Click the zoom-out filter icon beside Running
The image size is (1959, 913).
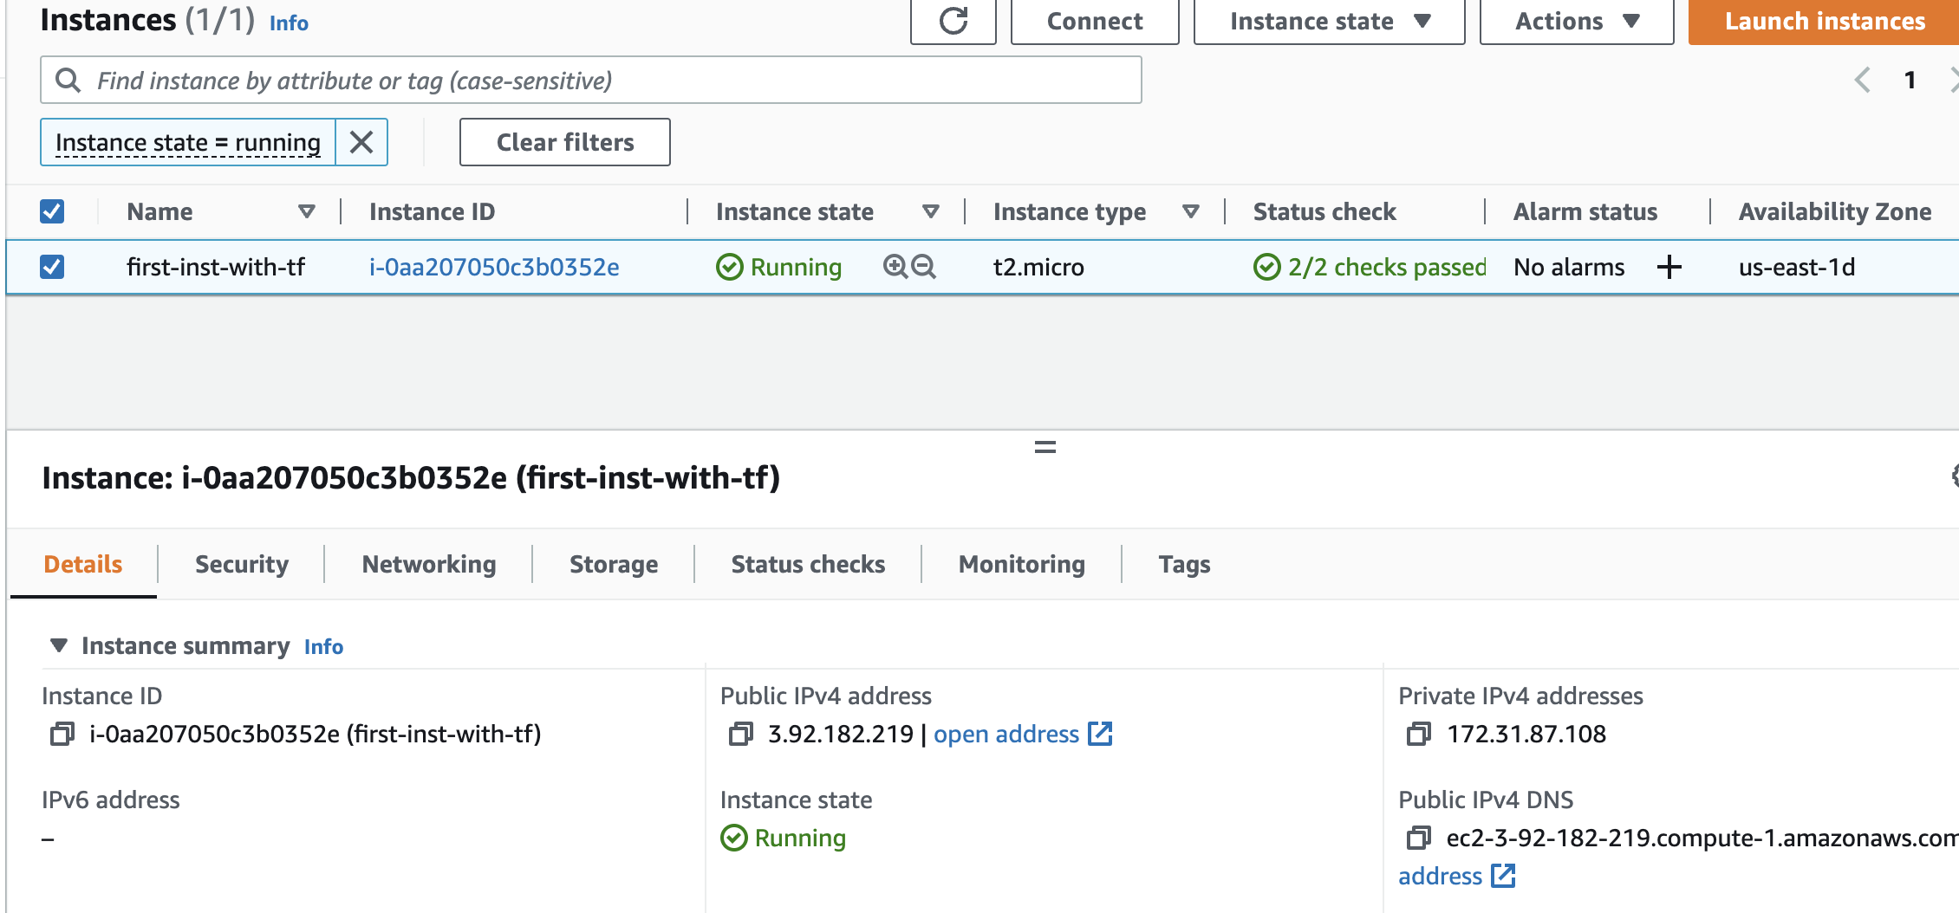tap(924, 267)
